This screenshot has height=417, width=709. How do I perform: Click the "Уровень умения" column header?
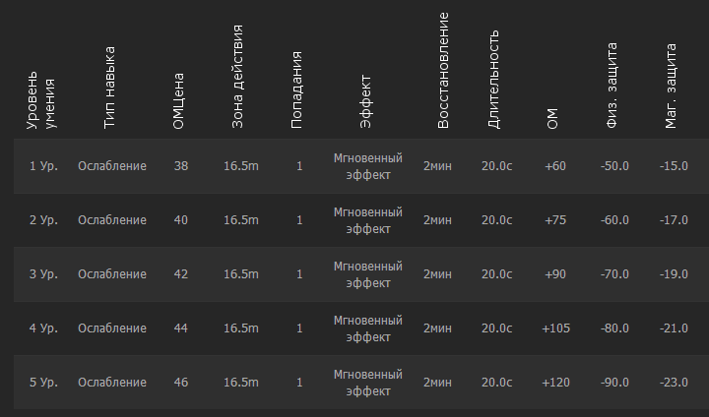[42, 99]
